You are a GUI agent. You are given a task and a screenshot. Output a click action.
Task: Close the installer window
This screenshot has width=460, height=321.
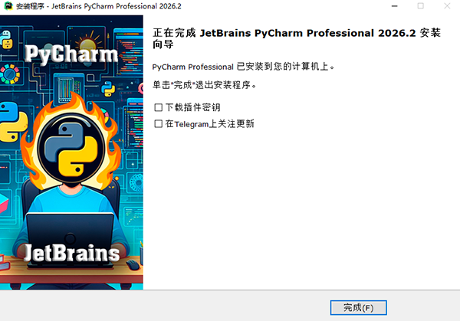coord(447,6)
